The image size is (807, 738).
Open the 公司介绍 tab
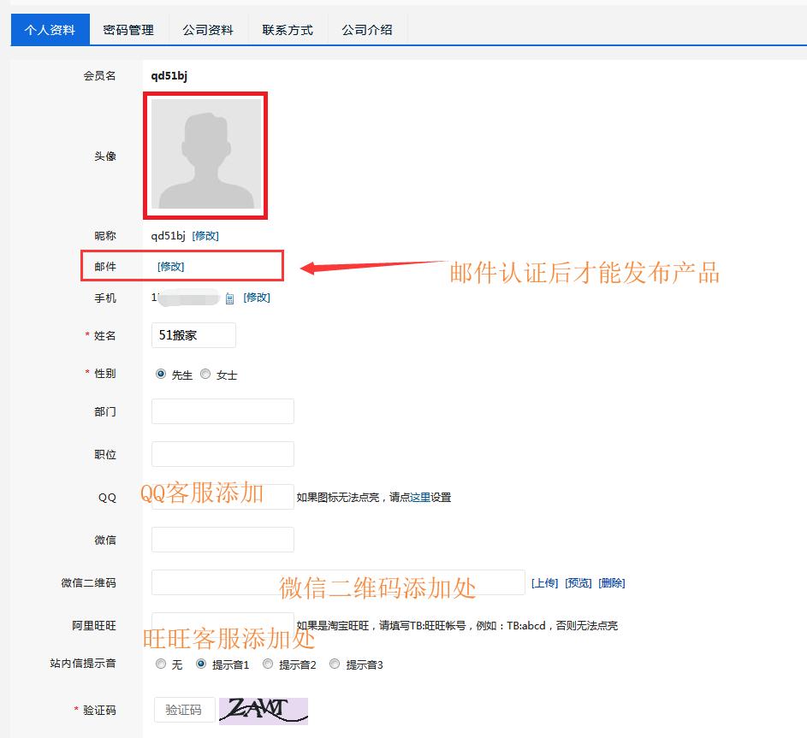pyautogui.click(x=366, y=28)
